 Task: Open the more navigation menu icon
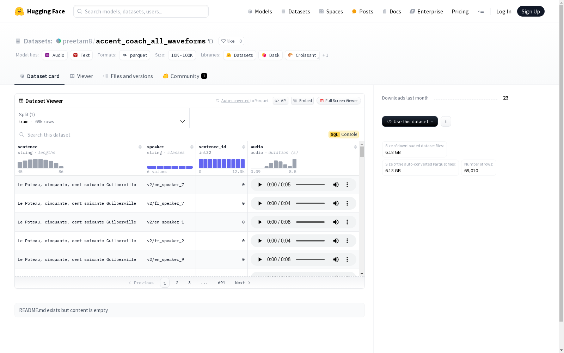(x=480, y=11)
